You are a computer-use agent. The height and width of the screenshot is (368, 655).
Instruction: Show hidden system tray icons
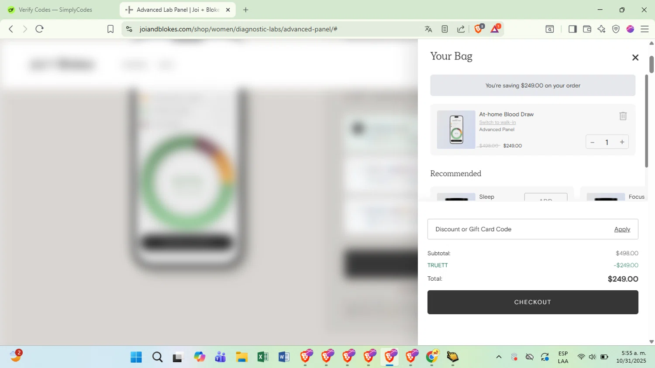[499, 357]
